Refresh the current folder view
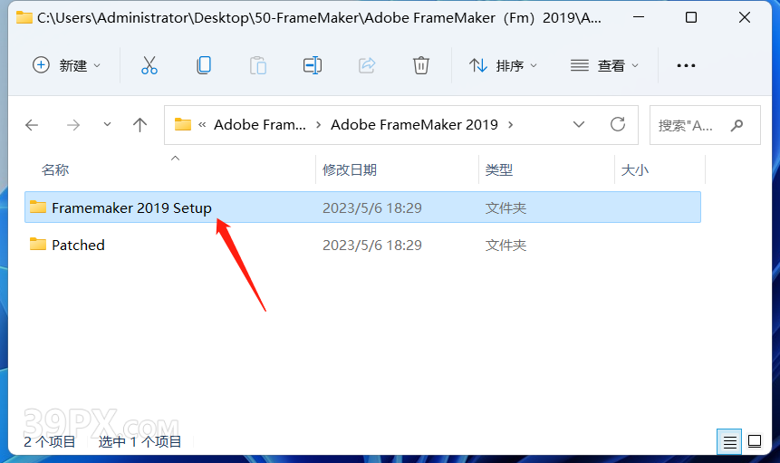The height and width of the screenshot is (463, 780). (x=617, y=124)
